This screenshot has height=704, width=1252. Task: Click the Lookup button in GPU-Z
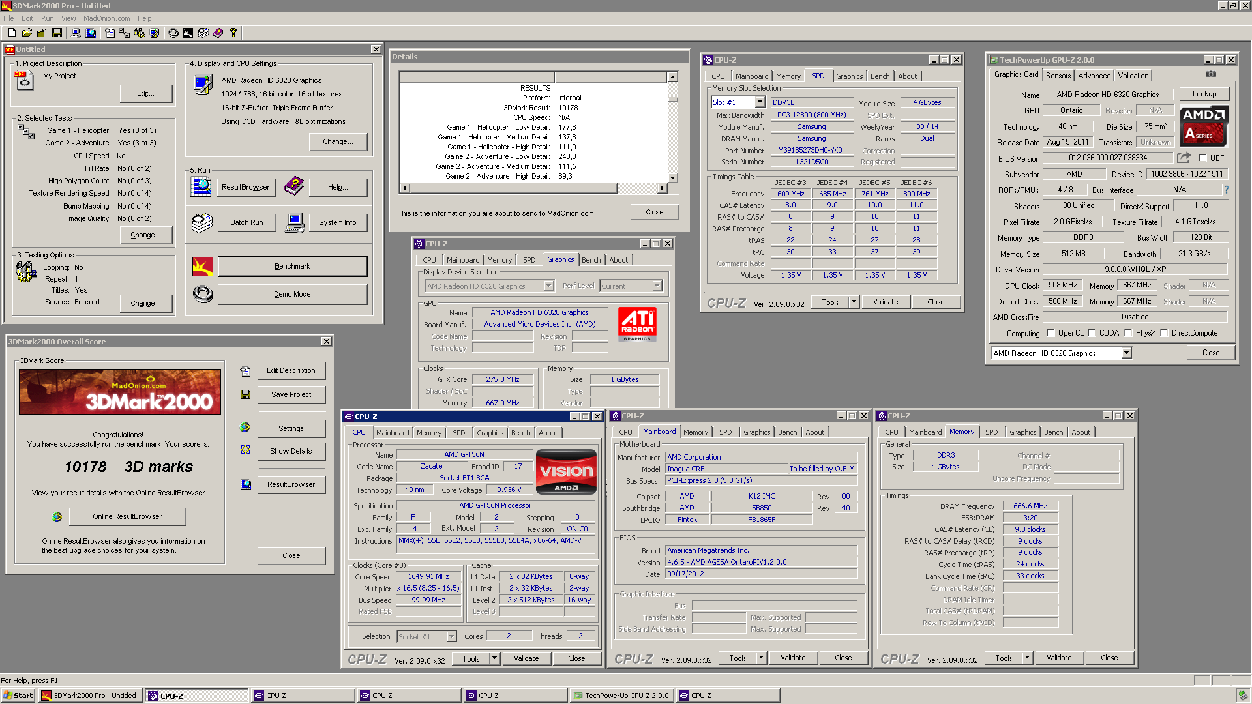[1204, 94]
